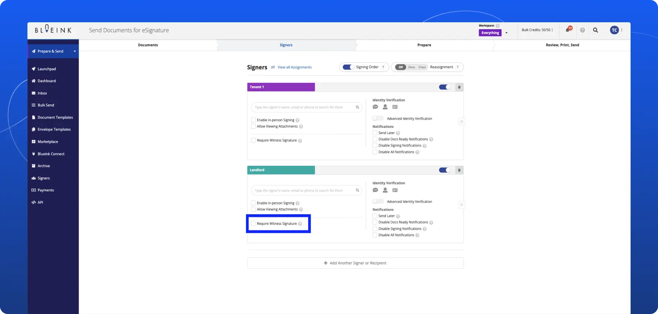Click the Archive box icon in the sidebar
Viewport: 658px width, 314px height.
point(34,166)
